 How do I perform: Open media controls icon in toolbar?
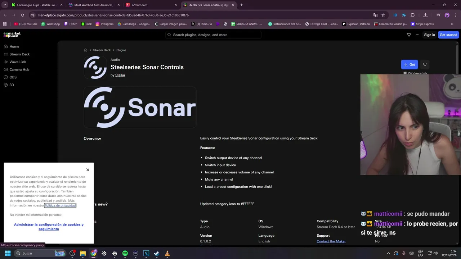point(438,15)
